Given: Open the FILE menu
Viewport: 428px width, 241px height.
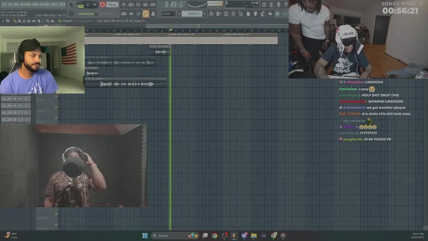Looking at the screenshot, I should [4, 4].
